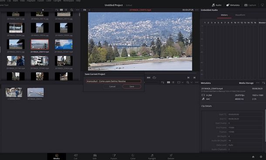Select highlighted clip 20190426_230419.mp4 thumbnail
The image size is (266, 160).
click(x=40, y=44)
